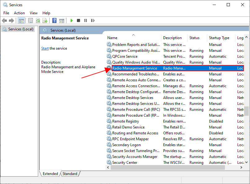The image size is (250, 184).
Task: Open the Help toolbar icon
Action: (54, 20)
